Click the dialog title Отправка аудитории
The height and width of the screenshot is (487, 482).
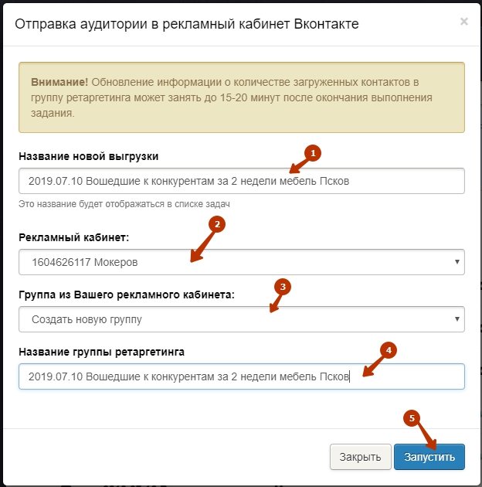pyautogui.click(x=185, y=24)
